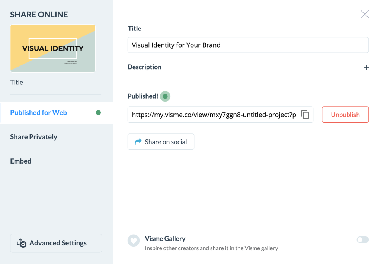The height and width of the screenshot is (264, 381).
Task: Click the Description heading
Action: tap(144, 67)
